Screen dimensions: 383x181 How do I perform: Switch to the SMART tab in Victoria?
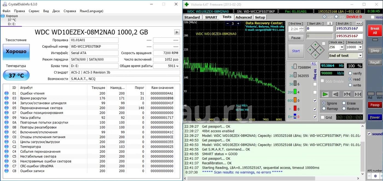coord(211,17)
